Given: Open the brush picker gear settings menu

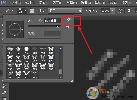Looking at the screenshot, I should pyautogui.click(x=69, y=19).
